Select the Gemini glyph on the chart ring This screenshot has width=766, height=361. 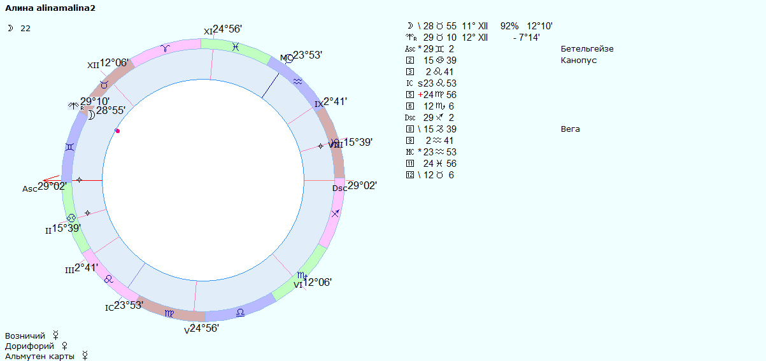coord(69,147)
